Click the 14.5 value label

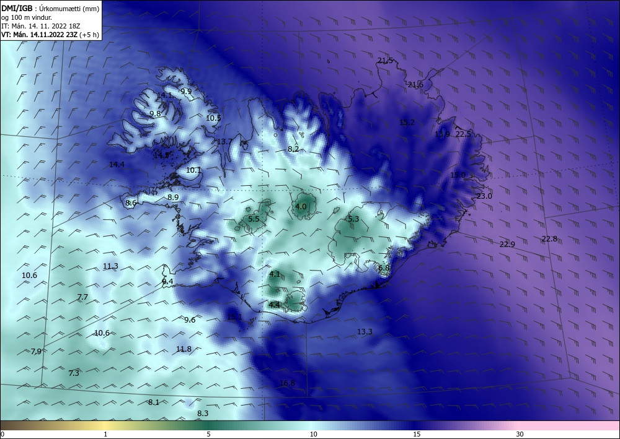click(161, 155)
